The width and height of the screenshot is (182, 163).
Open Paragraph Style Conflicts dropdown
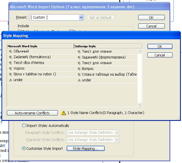pyautogui.click(x=93, y=133)
